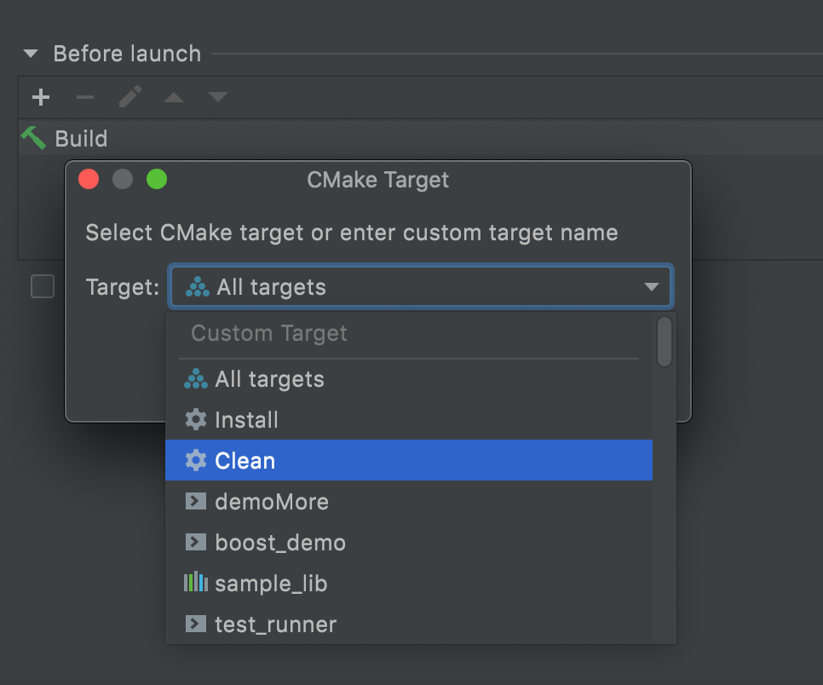Click the minus remove task icon

(85, 97)
